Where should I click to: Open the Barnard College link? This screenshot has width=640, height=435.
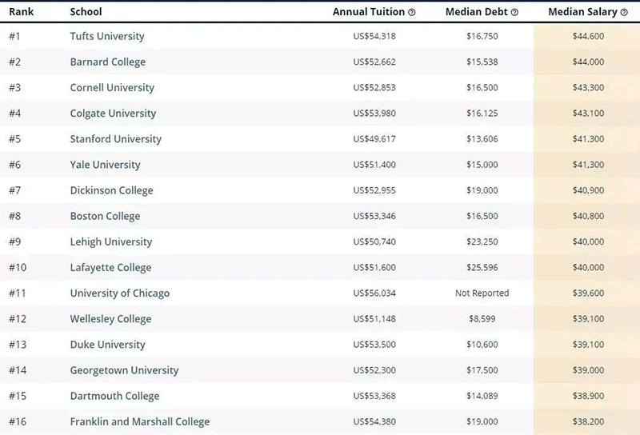tap(108, 62)
